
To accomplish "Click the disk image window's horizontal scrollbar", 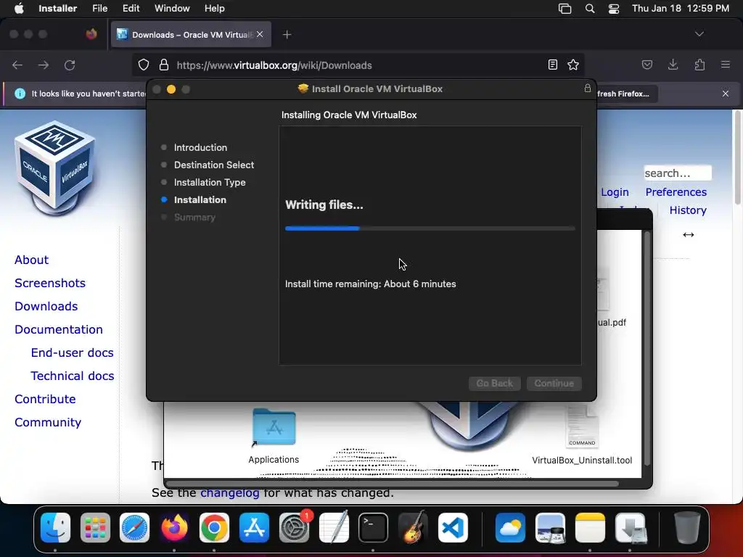I will [393, 484].
